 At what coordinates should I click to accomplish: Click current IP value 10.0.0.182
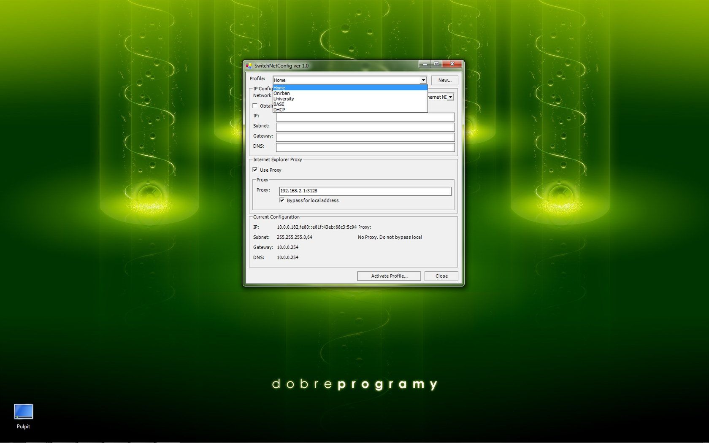tap(317, 227)
